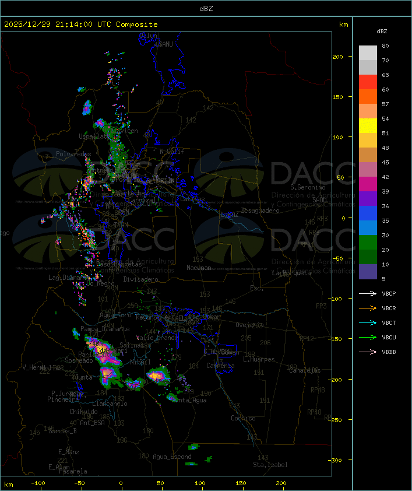This screenshot has height=491, width=412.
Task: Click the red 65 dBZ color swatch
Action: (368, 82)
